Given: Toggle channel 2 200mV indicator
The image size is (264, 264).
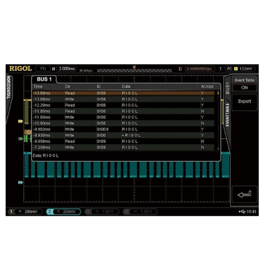Looking at the screenshot, I should (63, 212).
